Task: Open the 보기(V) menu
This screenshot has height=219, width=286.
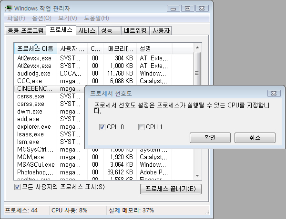Action: 68,18
